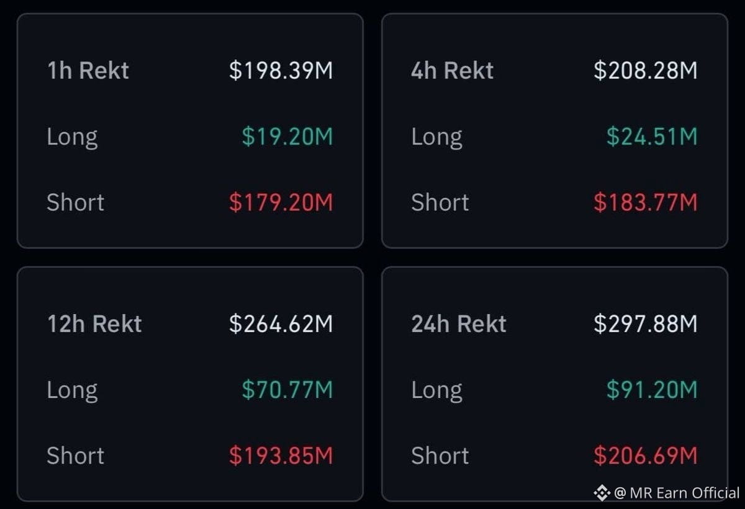Click the red $179.20M short liquidation value
Image resolution: width=745 pixels, height=509 pixels.
[x=281, y=202]
